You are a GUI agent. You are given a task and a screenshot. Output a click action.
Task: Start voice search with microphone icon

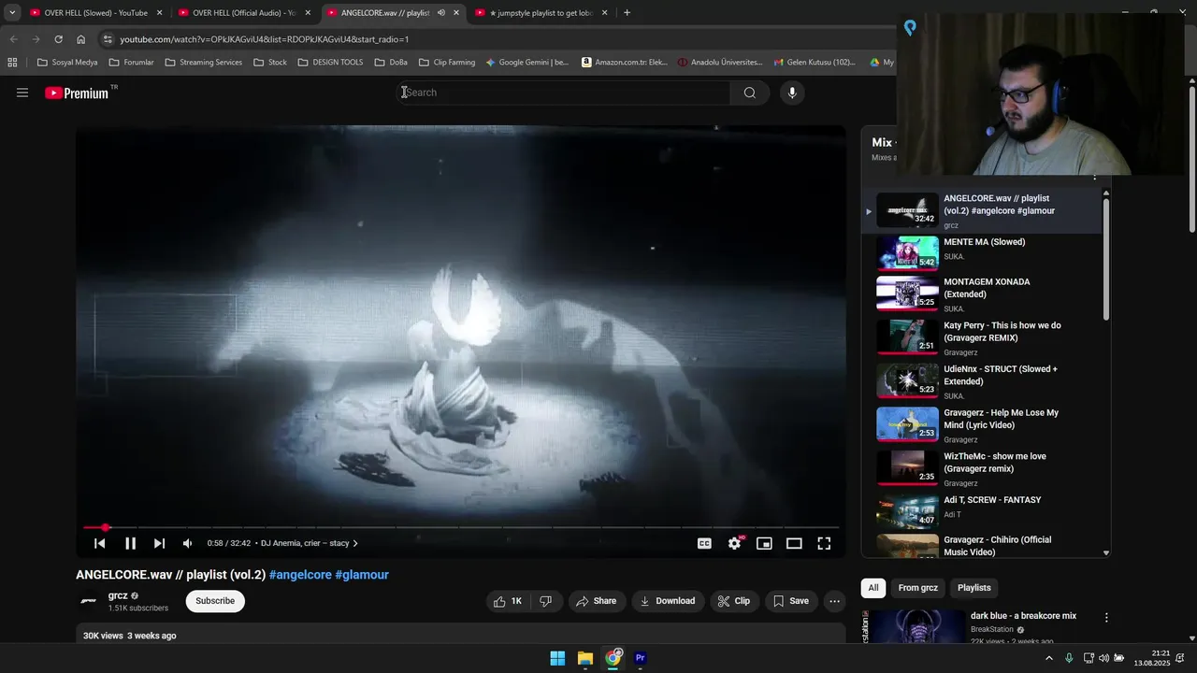(x=792, y=93)
